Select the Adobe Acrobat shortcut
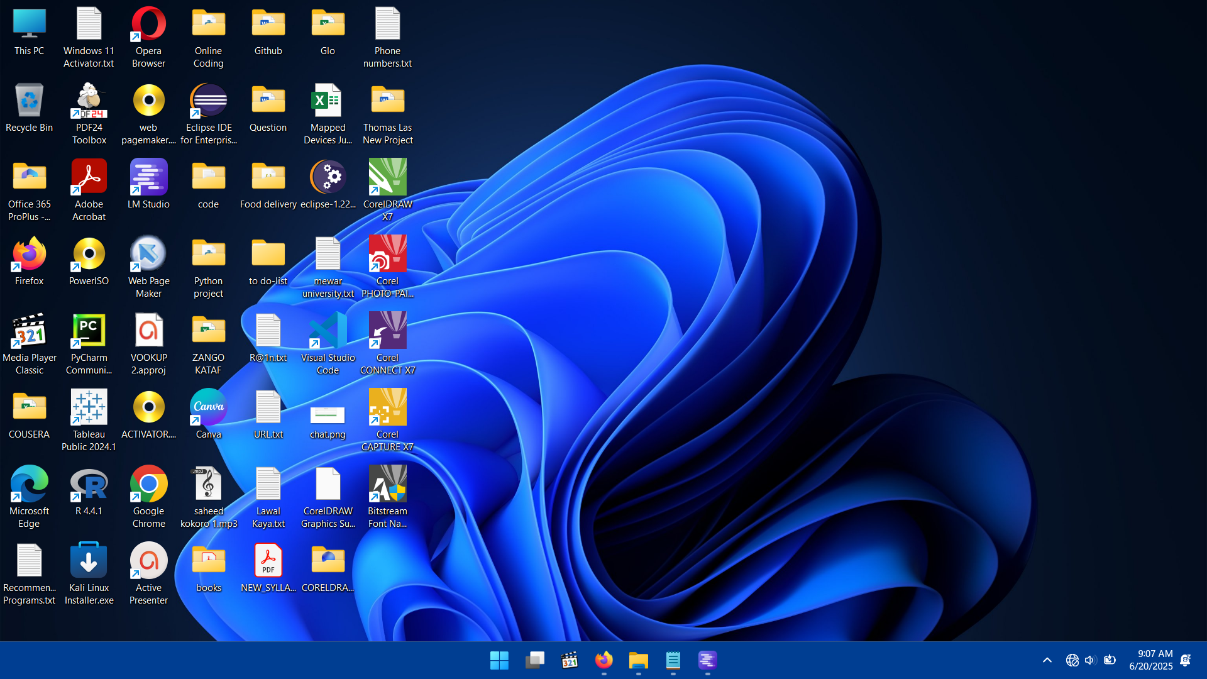 (x=89, y=191)
